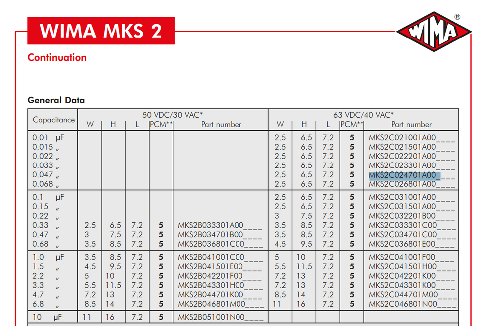Select part number MKS2C046801N00
The image size is (479, 326).
[403, 304]
